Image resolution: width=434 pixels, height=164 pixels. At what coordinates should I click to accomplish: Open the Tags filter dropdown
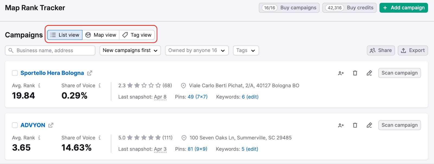(246, 50)
